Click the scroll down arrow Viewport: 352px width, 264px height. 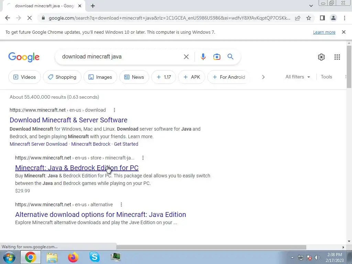(349, 242)
